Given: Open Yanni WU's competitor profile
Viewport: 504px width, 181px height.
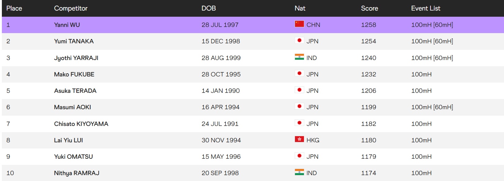Looking at the screenshot, I should click(x=67, y=25).
